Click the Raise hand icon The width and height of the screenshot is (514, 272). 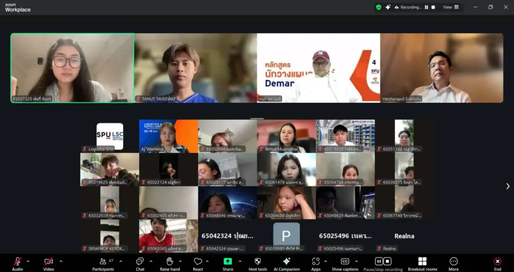click(170, 261)
